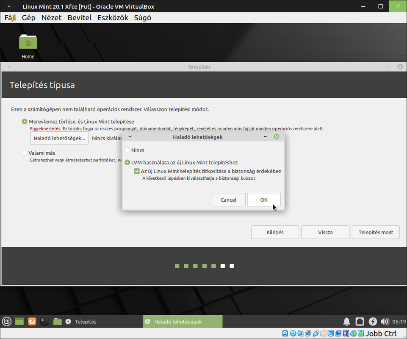Click the VirtualBox audio status icon
Screen dimensions: 407x339
pos(300,333)
